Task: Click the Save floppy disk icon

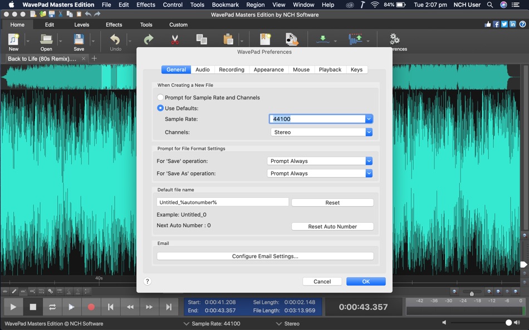Action: pyautogui.click(x=79, y=39)
